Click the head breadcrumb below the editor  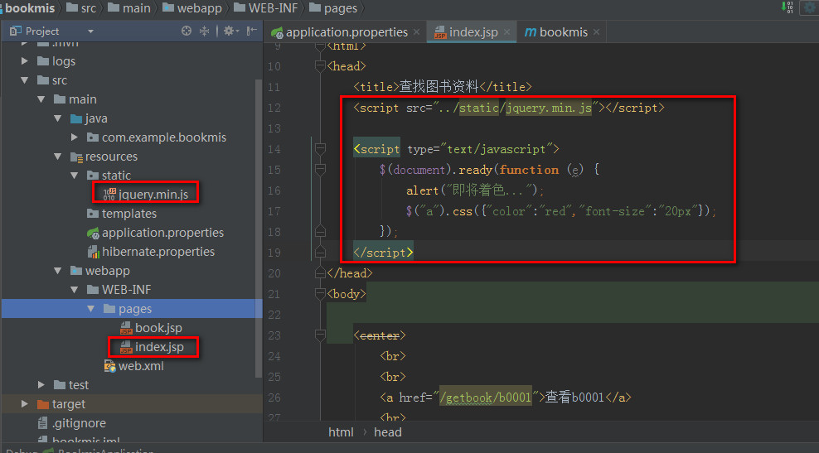(x=388, y=432)
